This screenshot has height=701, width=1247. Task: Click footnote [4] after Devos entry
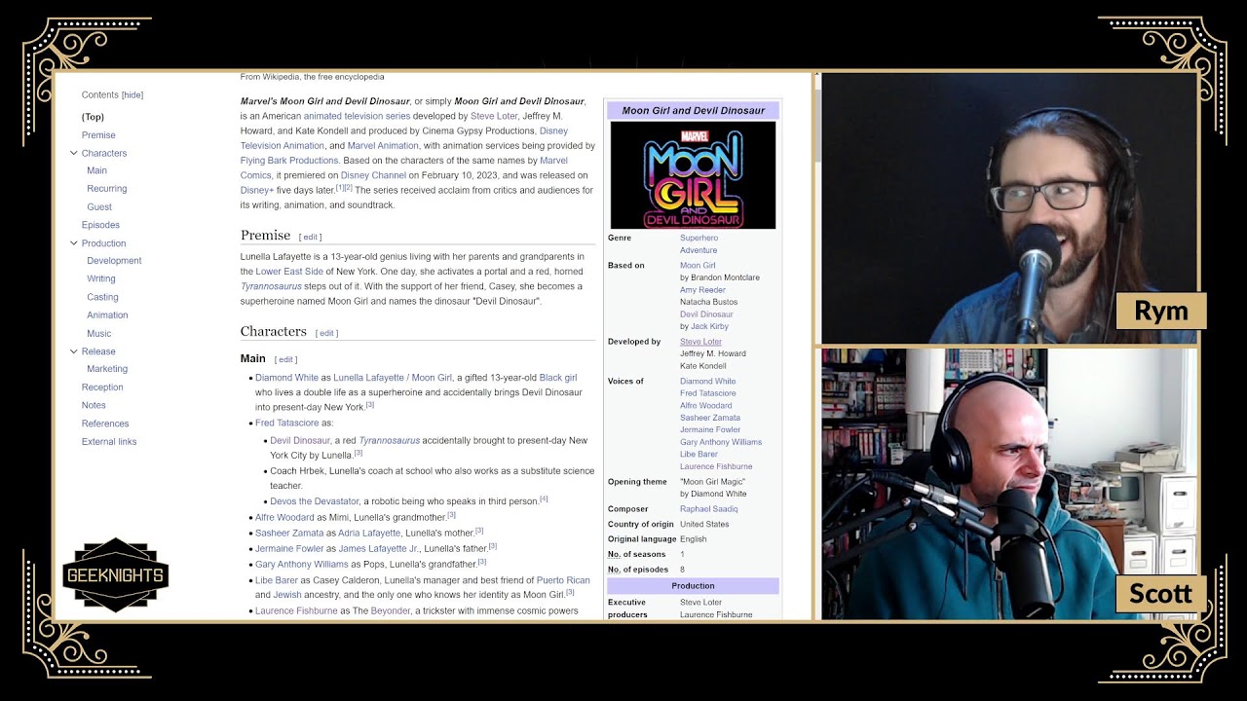544,499
